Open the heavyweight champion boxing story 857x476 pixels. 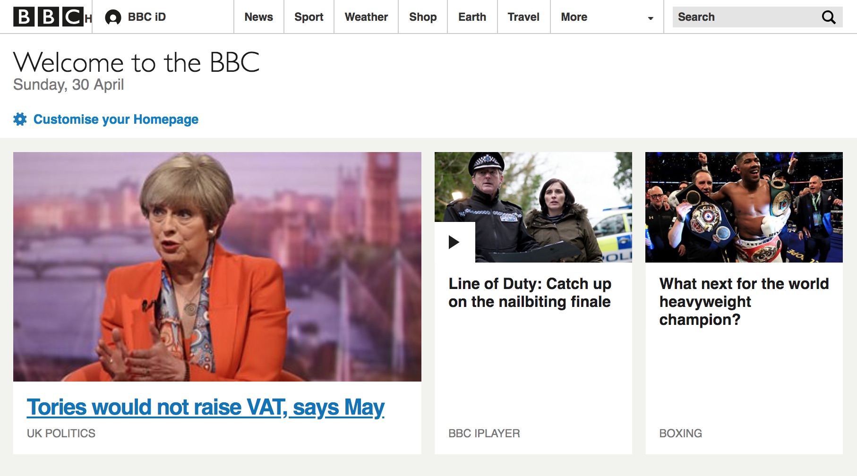point(745,301)
